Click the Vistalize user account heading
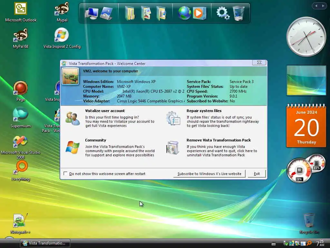 [105, 111]
